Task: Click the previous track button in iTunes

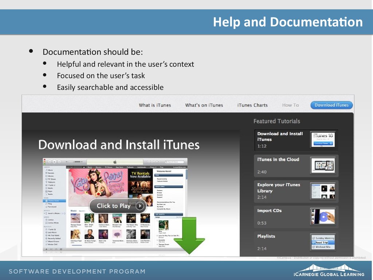Action: [x=50, y=162]
